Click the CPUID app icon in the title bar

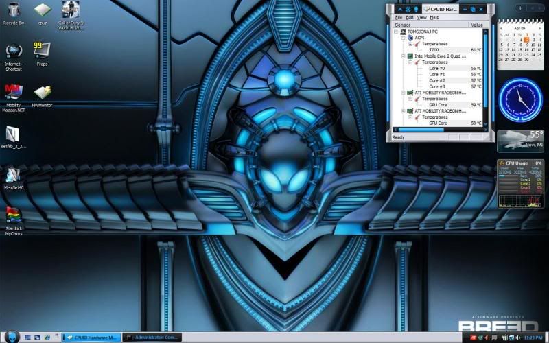(426, 10)
